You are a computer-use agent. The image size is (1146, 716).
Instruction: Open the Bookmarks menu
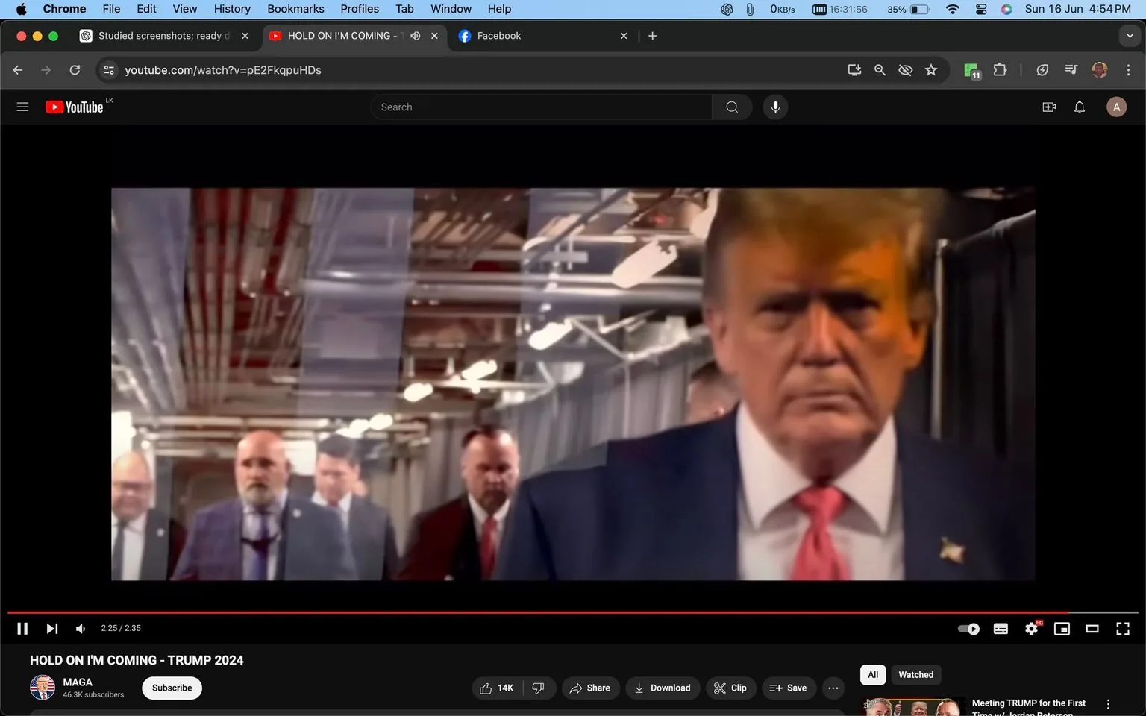point(295,9)
